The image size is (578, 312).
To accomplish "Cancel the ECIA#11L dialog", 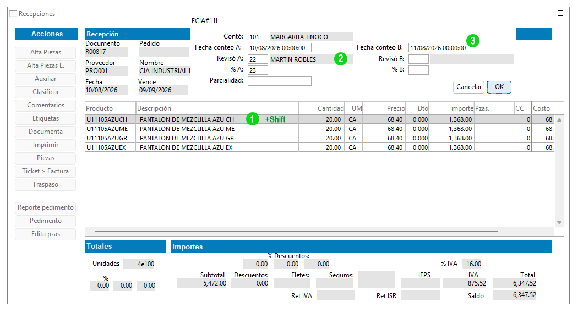I will [468, 87].
